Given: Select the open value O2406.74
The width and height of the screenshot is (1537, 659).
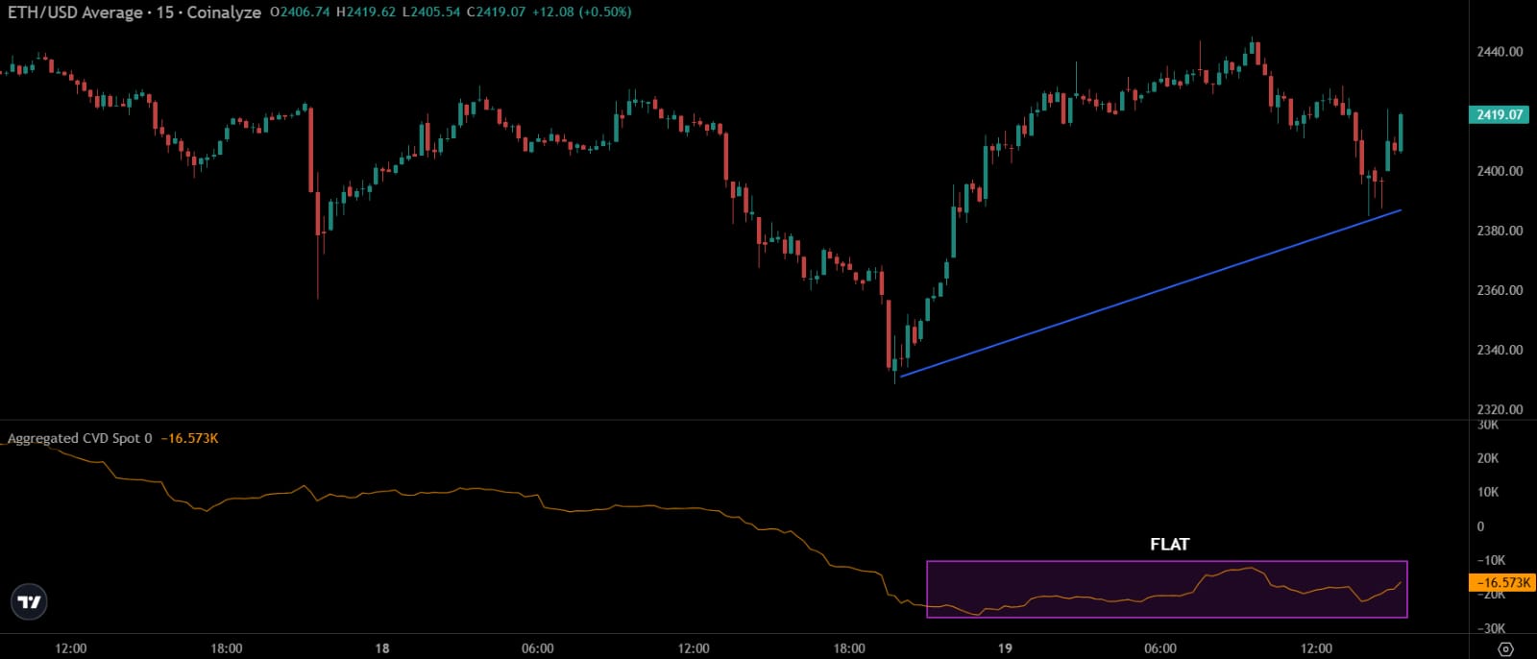Looking at the screenshot, I should 300,12.
